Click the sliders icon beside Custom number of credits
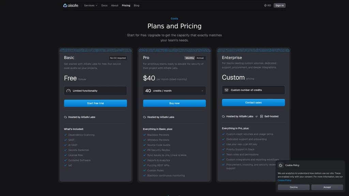Viewport: 349px width, 196px height. 226,90
